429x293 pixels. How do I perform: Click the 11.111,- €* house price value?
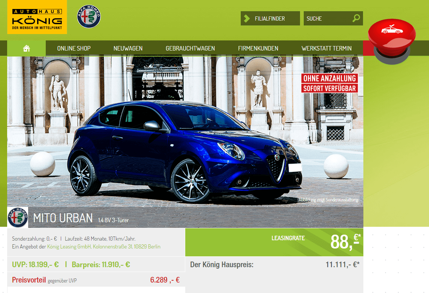point(342,265)
